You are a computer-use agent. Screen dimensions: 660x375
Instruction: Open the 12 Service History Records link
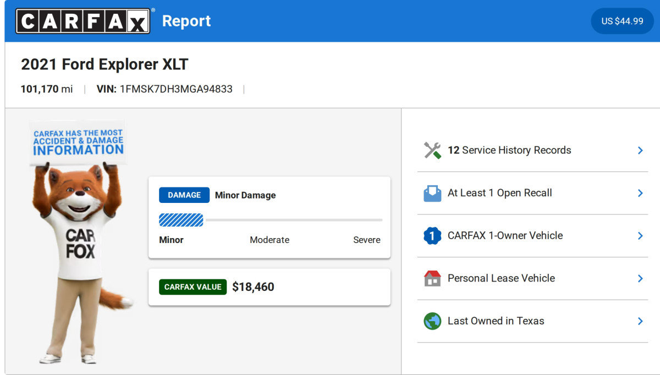coord(509,151)
